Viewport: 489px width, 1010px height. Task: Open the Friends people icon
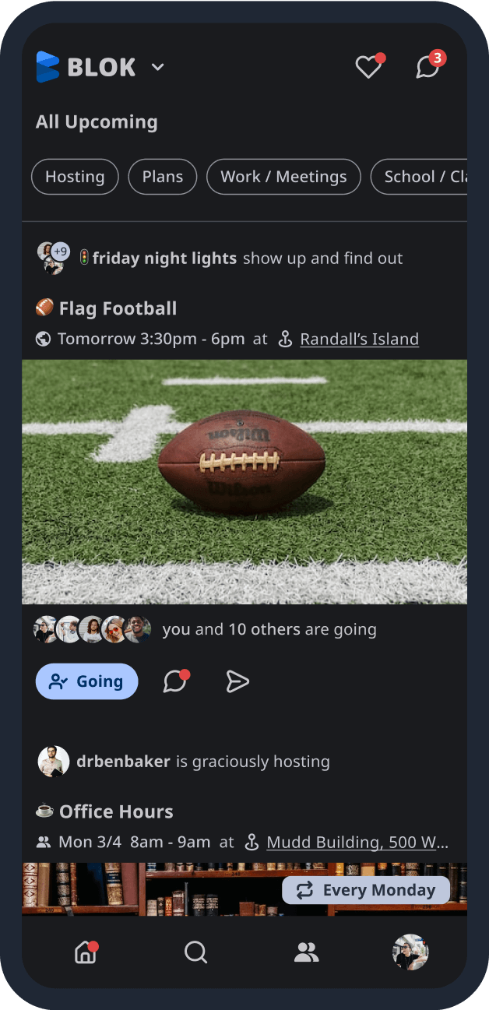306,952
